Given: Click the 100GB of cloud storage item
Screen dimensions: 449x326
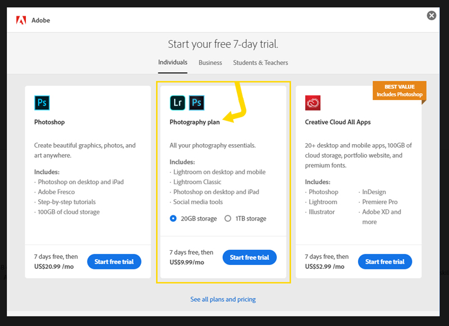Looking at the screenshot, I should pyautogui.click(x=68, y=212).
